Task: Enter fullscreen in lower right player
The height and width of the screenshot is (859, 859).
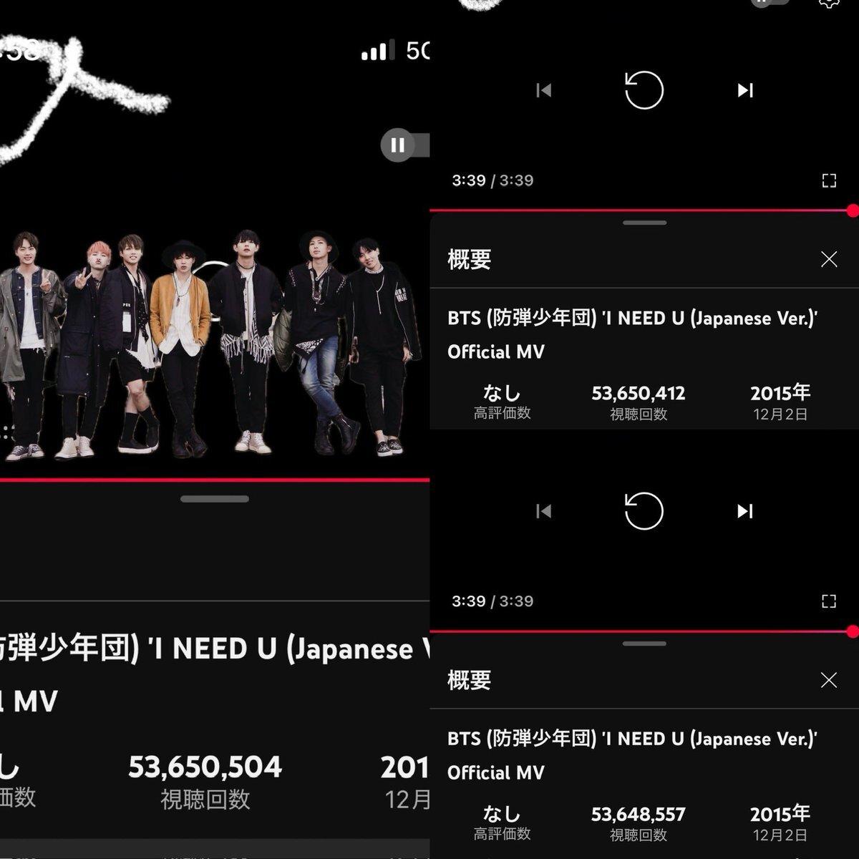Action: 829,601
